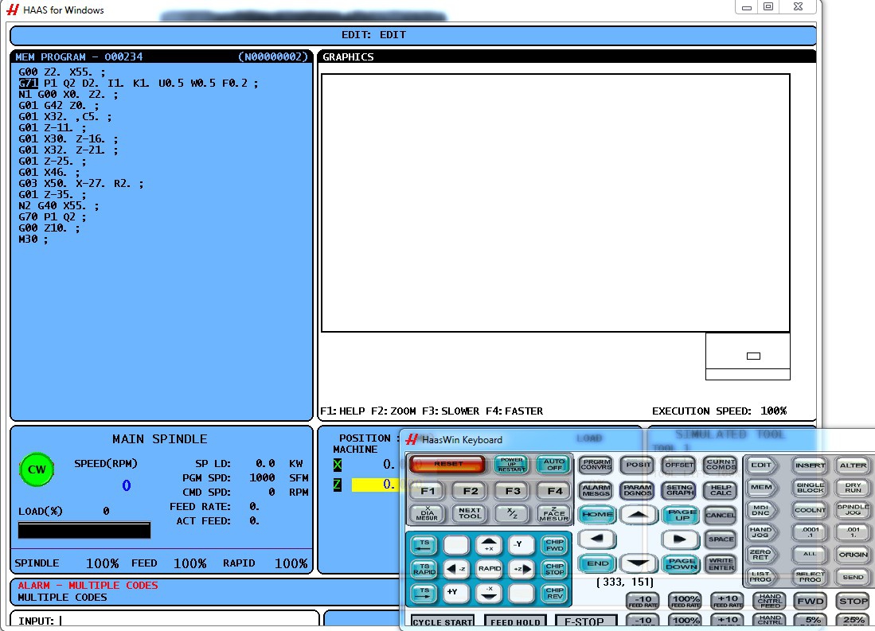875x631 pixels.
Task: Click the TS right-arrow tailstock key
Action: pos(424,593)
